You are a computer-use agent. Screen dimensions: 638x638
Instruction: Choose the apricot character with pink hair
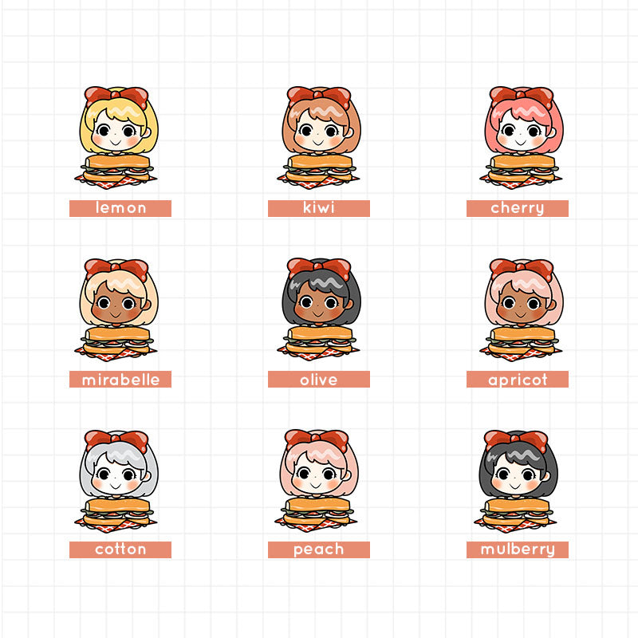(522, 309)
